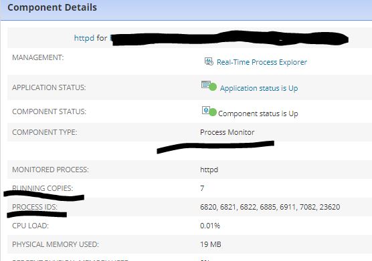Select 'Process Monitor' component type value
This screenshot has width=372, height=261.
(227, 132)
